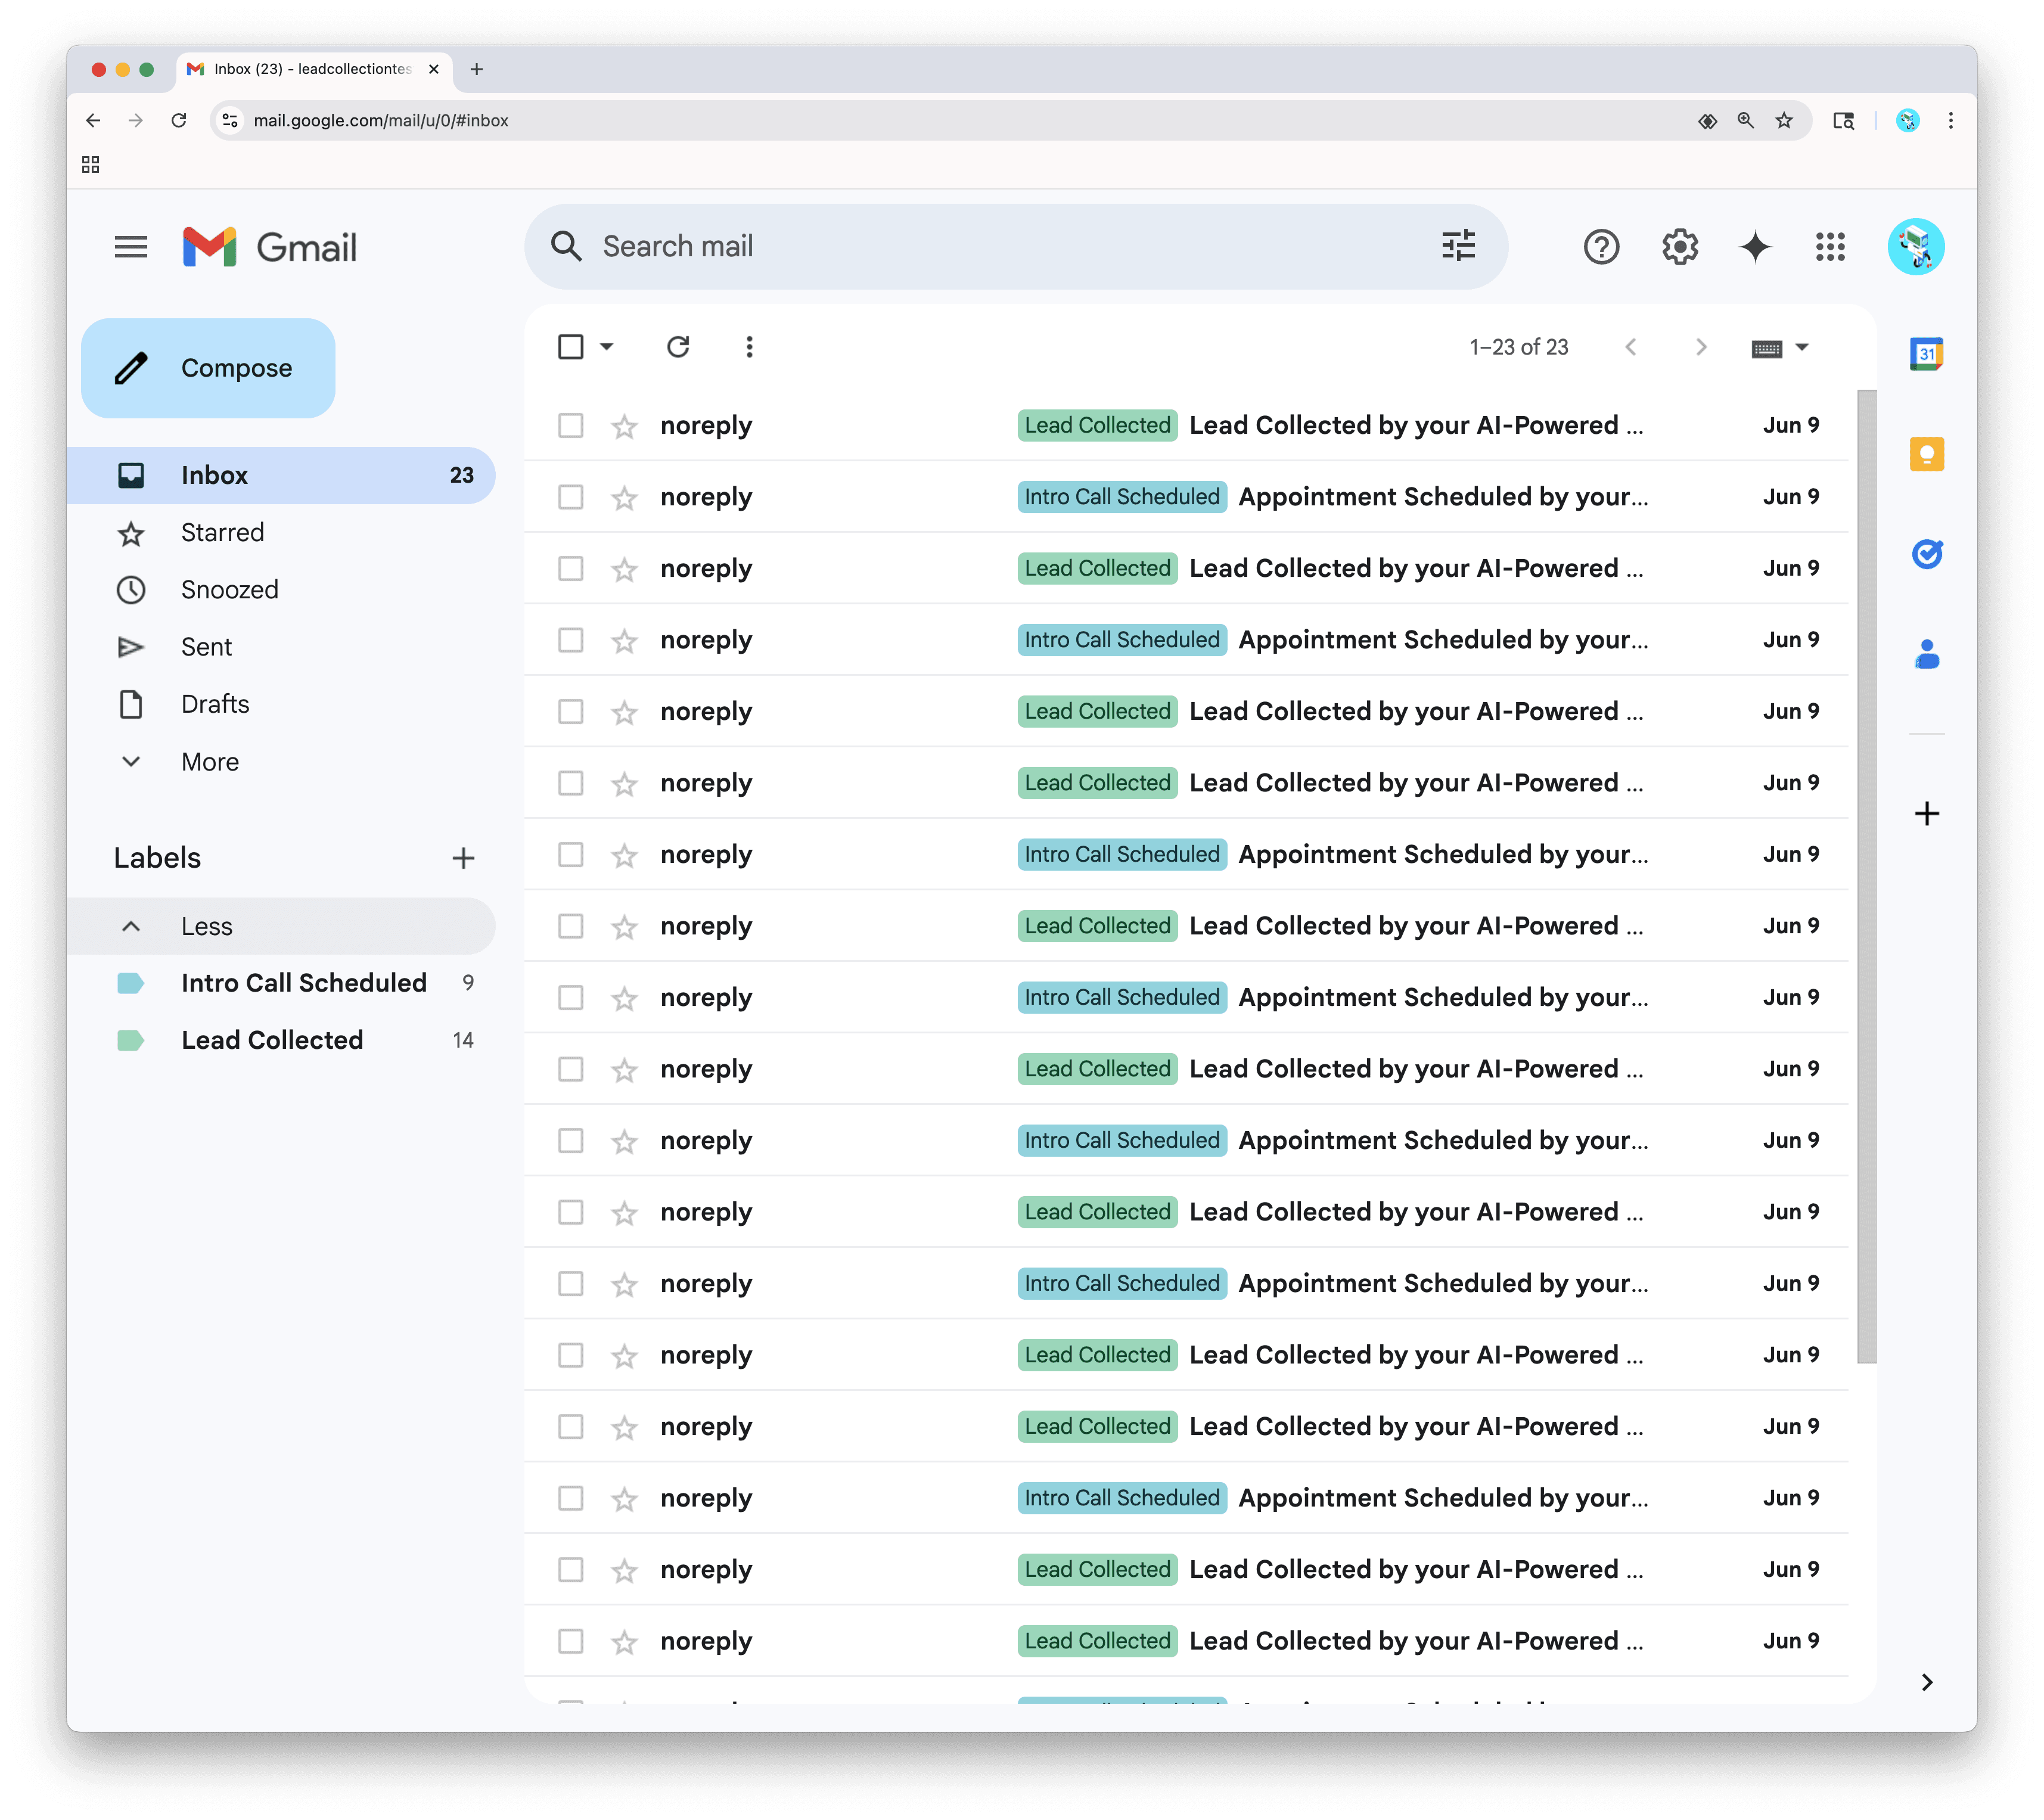The height and width of the screenshot is (1820, 2044).
Task: Open the Intro Call Scheduled label
Action: click(281, 983)
